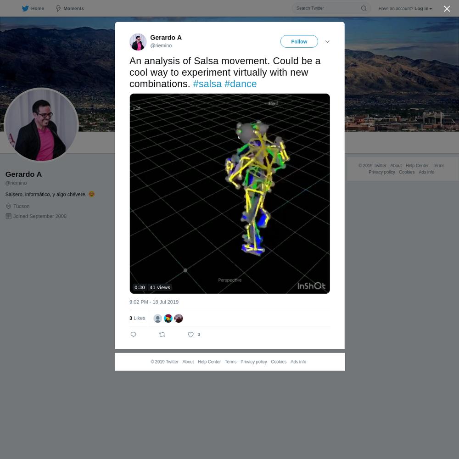The width and height of the screenshot is (459, 459).
Task: Follow Gerardo A
Action: tap(299, 42)
